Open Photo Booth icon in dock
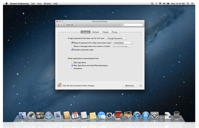 pos(119,115)
